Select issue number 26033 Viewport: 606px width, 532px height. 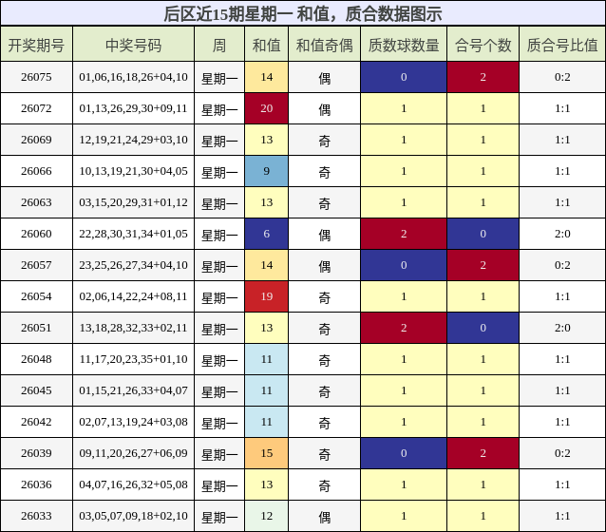pos(36,515)
